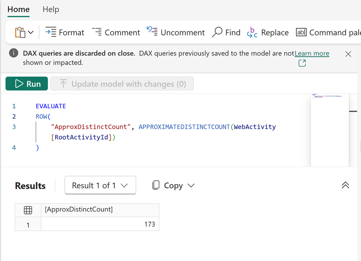Run the DAX query
361x261 pixels.
click(x=27, y=84)
